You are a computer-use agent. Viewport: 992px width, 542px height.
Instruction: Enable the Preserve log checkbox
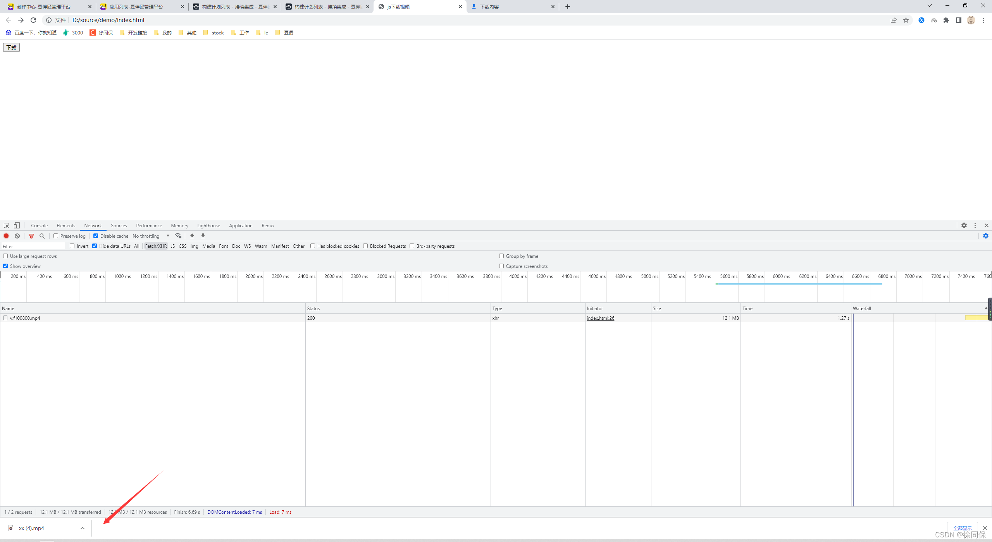click(56, 236)
